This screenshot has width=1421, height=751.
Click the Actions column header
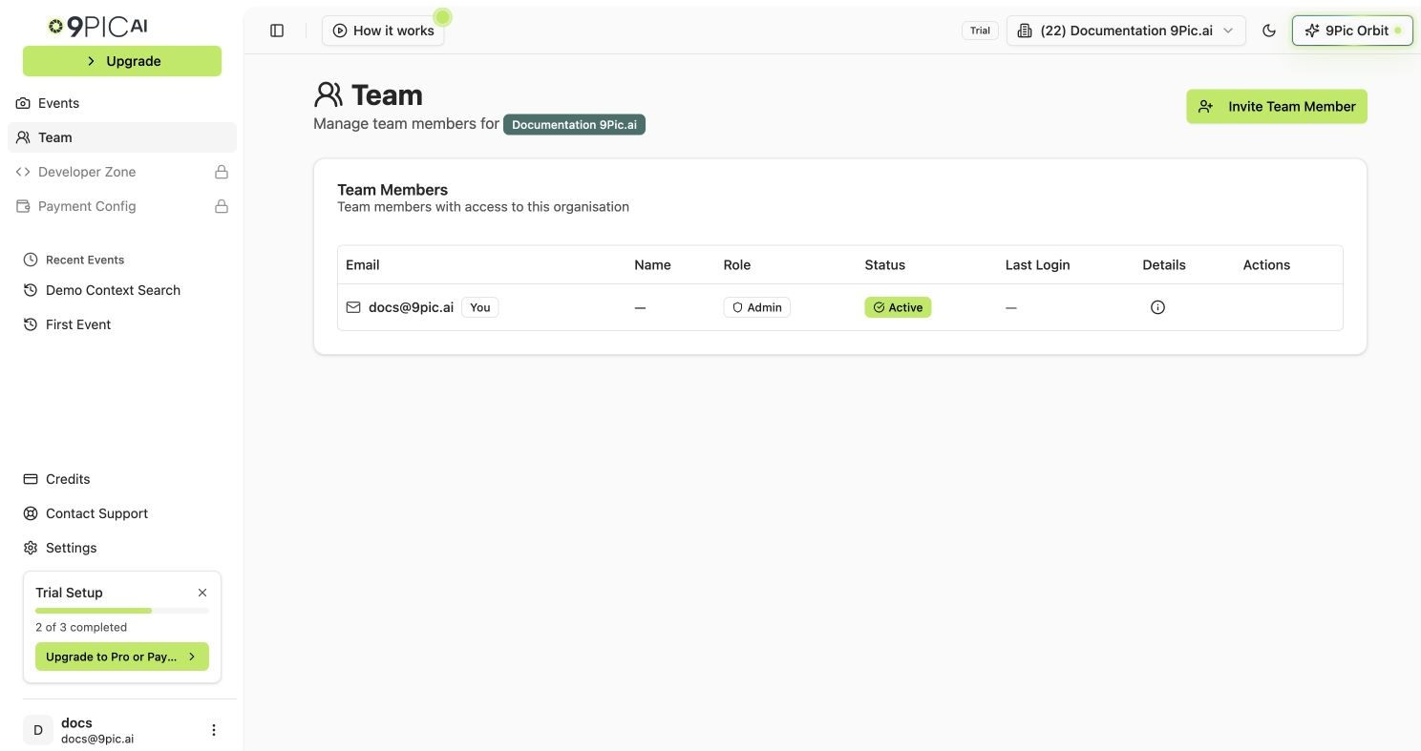1266,265
